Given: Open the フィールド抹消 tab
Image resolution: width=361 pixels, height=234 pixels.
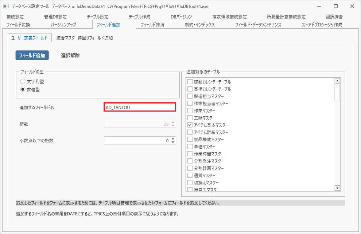Looking at the screenshot, I should 152,25.
